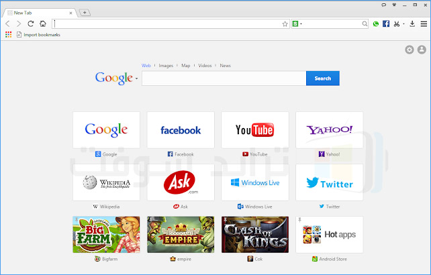Open the Windows Live speed dial tile
The height and width of the screenshot is (275, 431).
tap(255, 182)
